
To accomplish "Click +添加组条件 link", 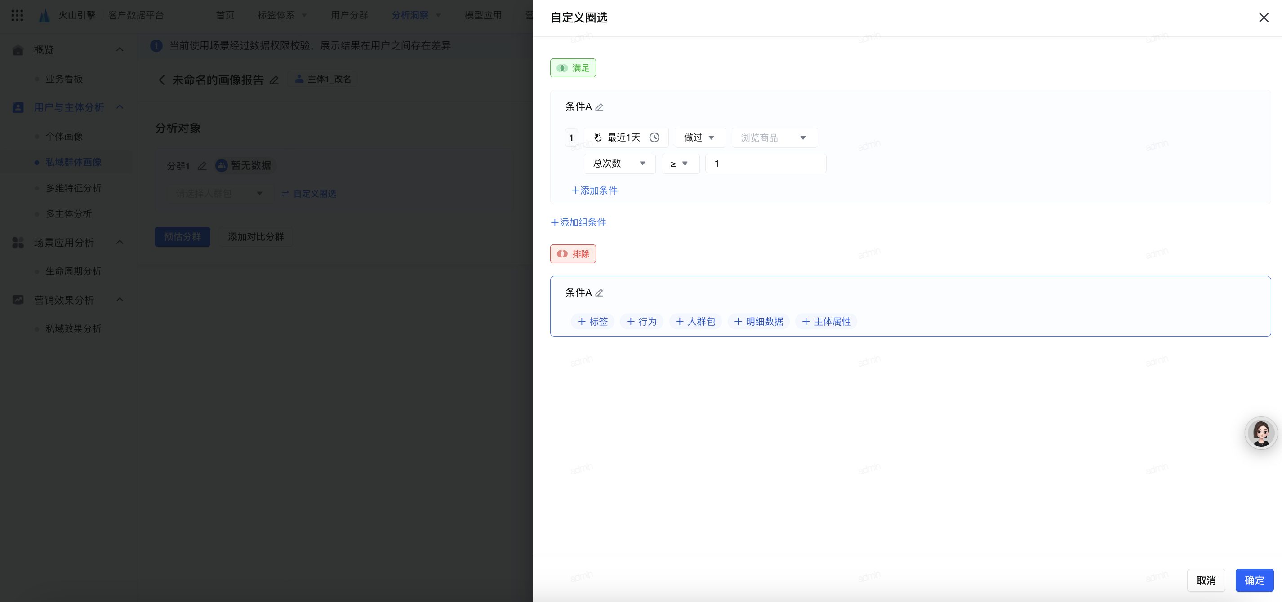I will (x=578, y=222).
